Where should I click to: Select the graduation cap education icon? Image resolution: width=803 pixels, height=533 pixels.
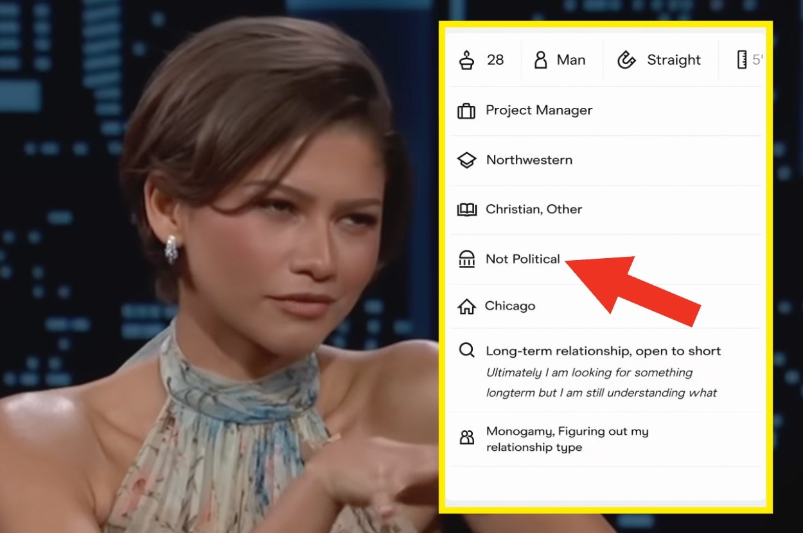[466, 161]
